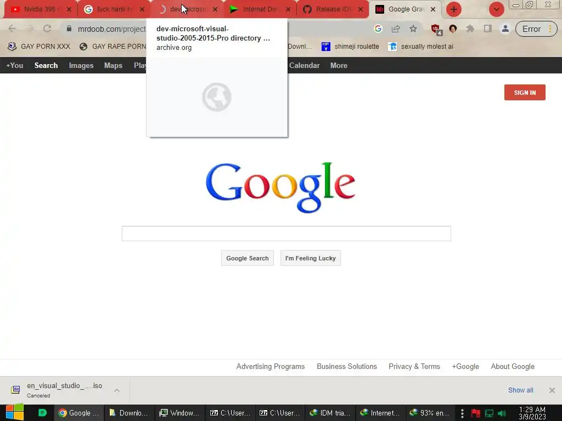Open the browser side panel
This screenshot has width=562, height=421.
click(x=487, y=29)
